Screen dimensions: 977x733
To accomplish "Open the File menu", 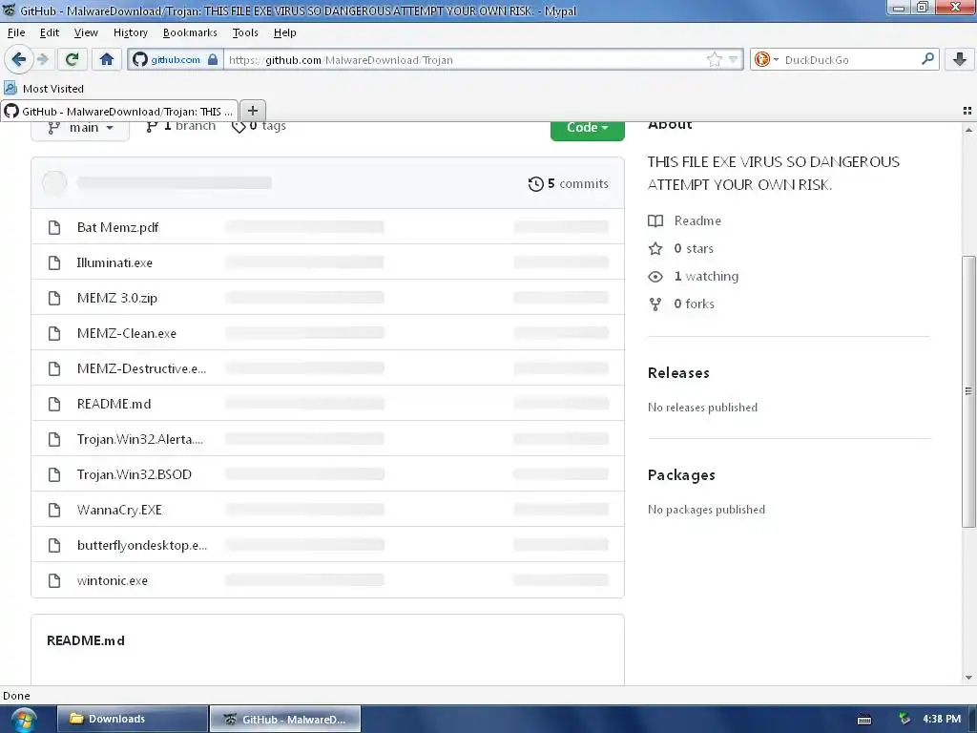I will [16, 32].
